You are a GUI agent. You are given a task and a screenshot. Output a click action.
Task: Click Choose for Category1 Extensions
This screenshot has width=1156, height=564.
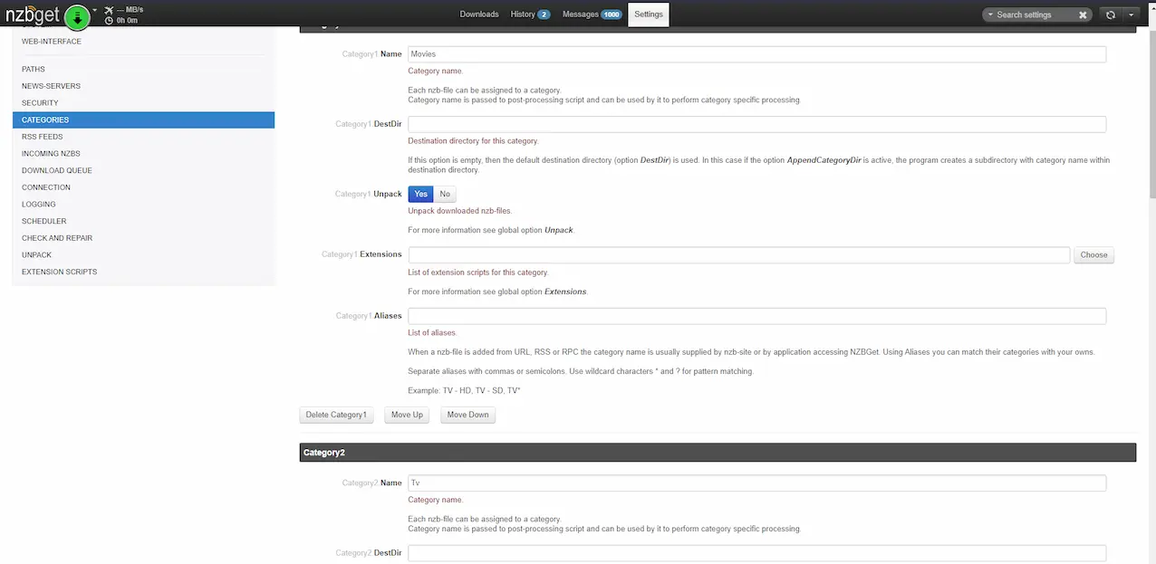1093,255
